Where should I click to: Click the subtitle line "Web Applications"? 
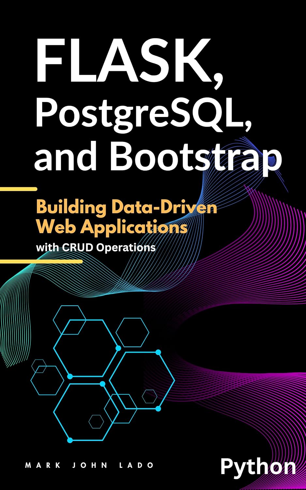coord(112,227)
